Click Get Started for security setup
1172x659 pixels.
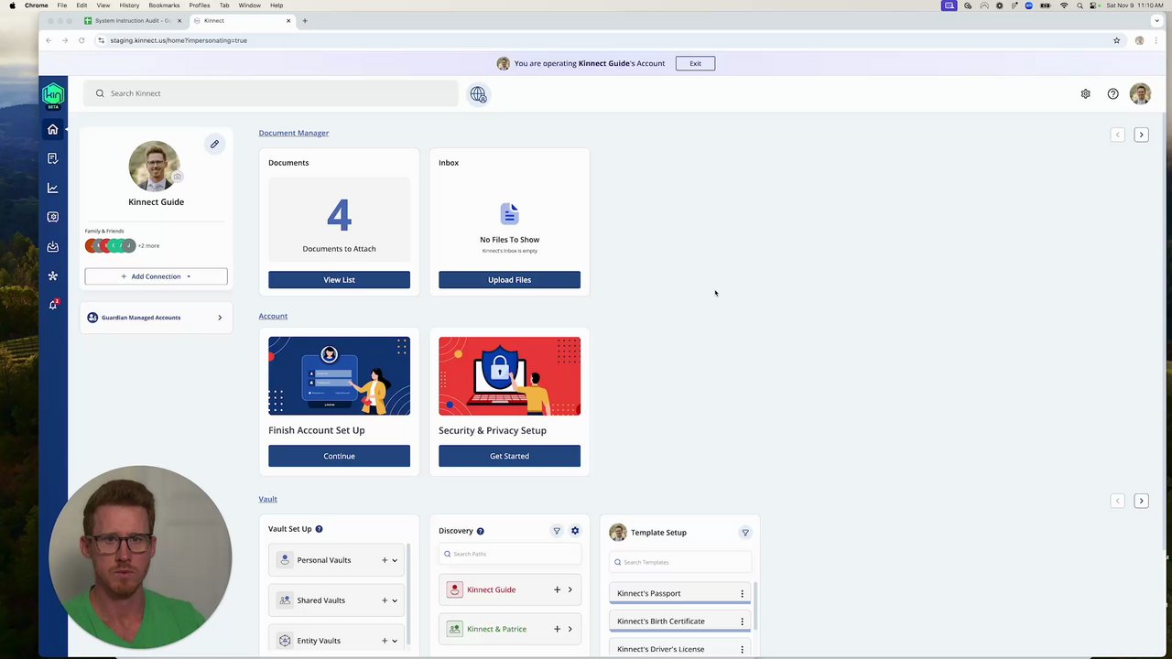tap(509, 456)
